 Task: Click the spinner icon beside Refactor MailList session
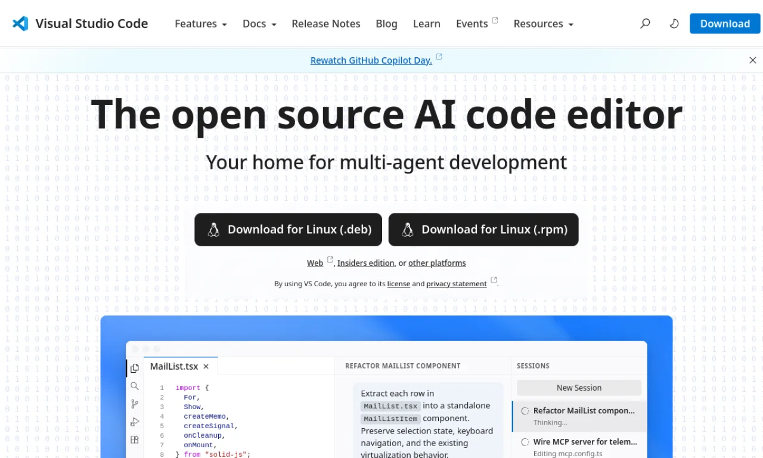point(525,411)
